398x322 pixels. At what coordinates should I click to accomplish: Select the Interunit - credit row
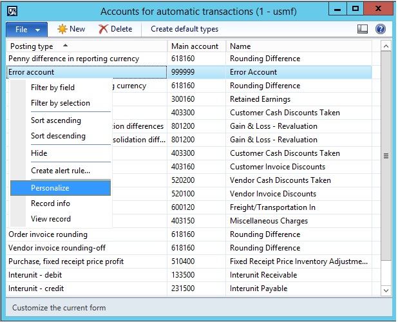click(36, 289)
